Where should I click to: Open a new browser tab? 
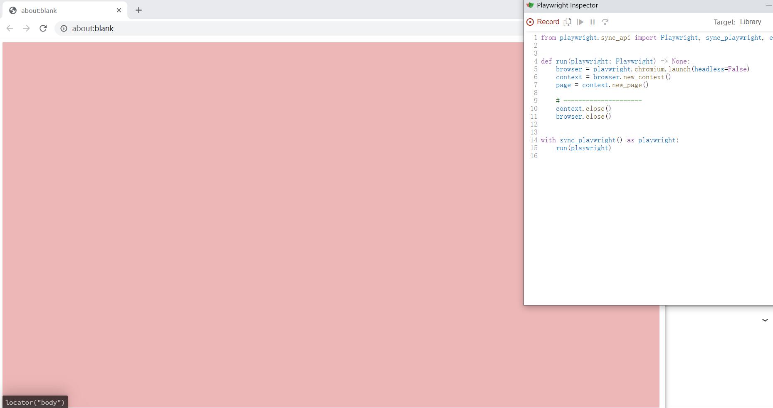pyautogui.click(x=138, y=10)
